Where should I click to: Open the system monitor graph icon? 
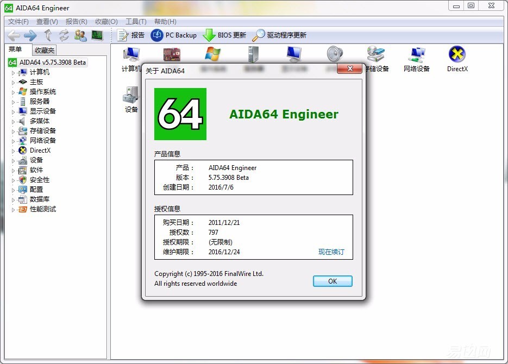tap(97, 35)
